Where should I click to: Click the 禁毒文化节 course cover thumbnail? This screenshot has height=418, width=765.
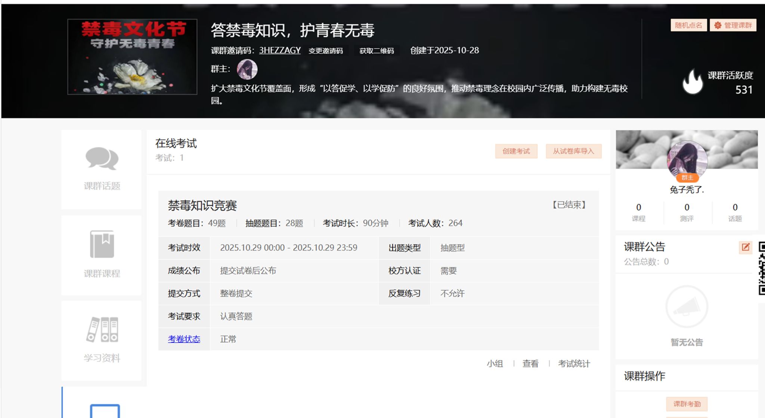(132, 57)
